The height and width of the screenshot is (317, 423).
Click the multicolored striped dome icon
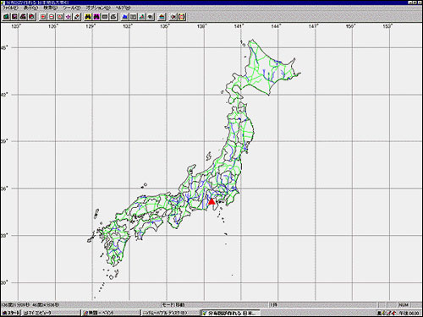(x=162, y=17)
